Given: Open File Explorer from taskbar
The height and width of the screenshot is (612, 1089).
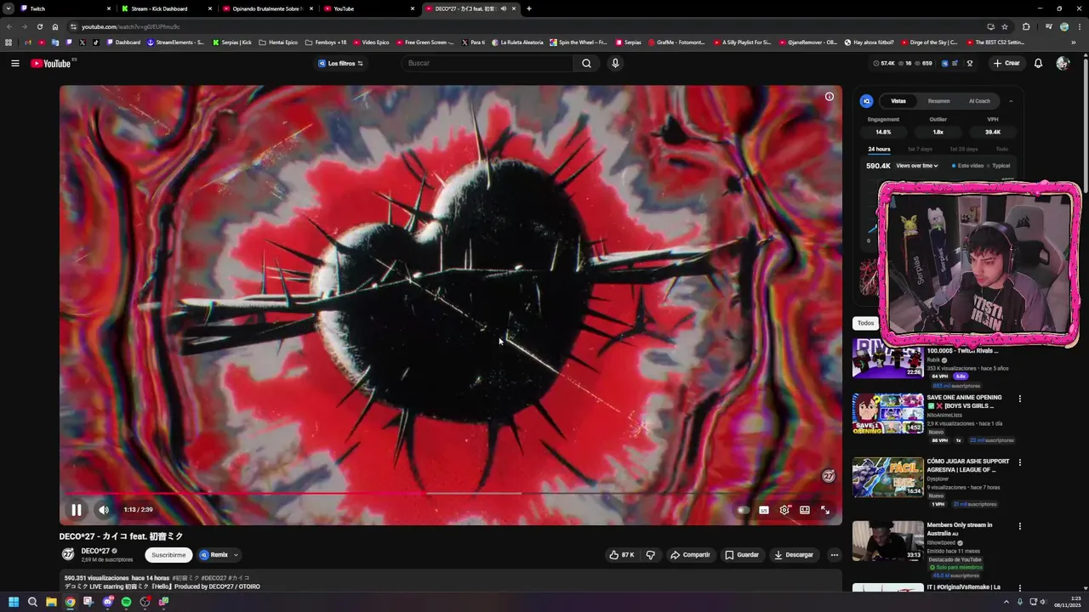Looking at the screenshot, I should click(51, 602).
